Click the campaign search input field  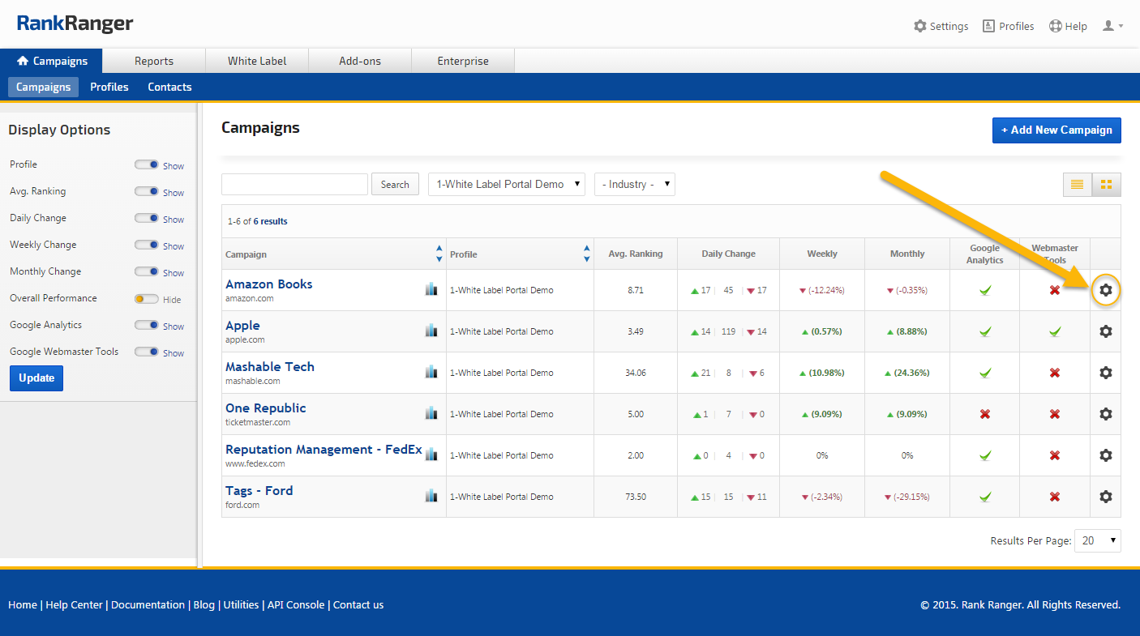294,184
